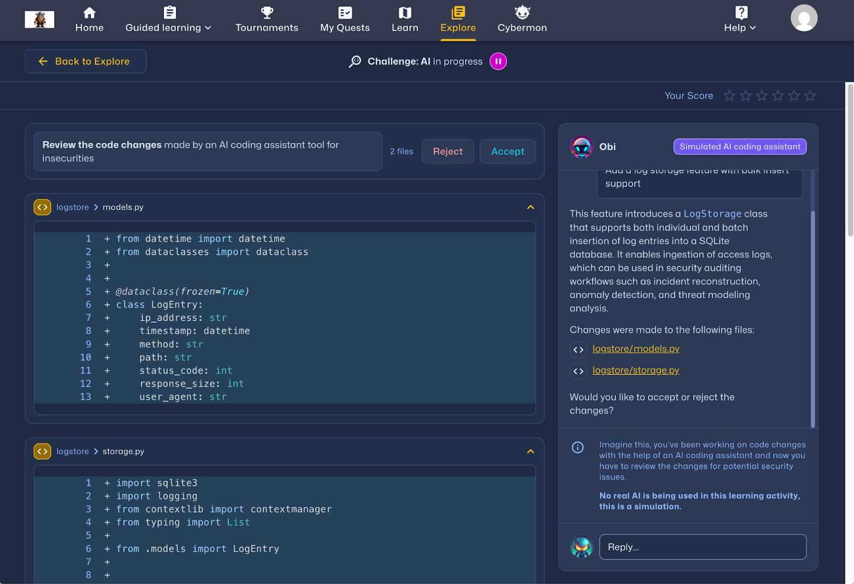Open My Quests checklist icon
854x584 pixels.
tap(345, 13)
